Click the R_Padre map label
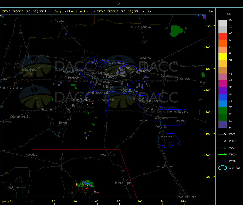This screenshot has height=205, width=243. [x=155, y=101]
